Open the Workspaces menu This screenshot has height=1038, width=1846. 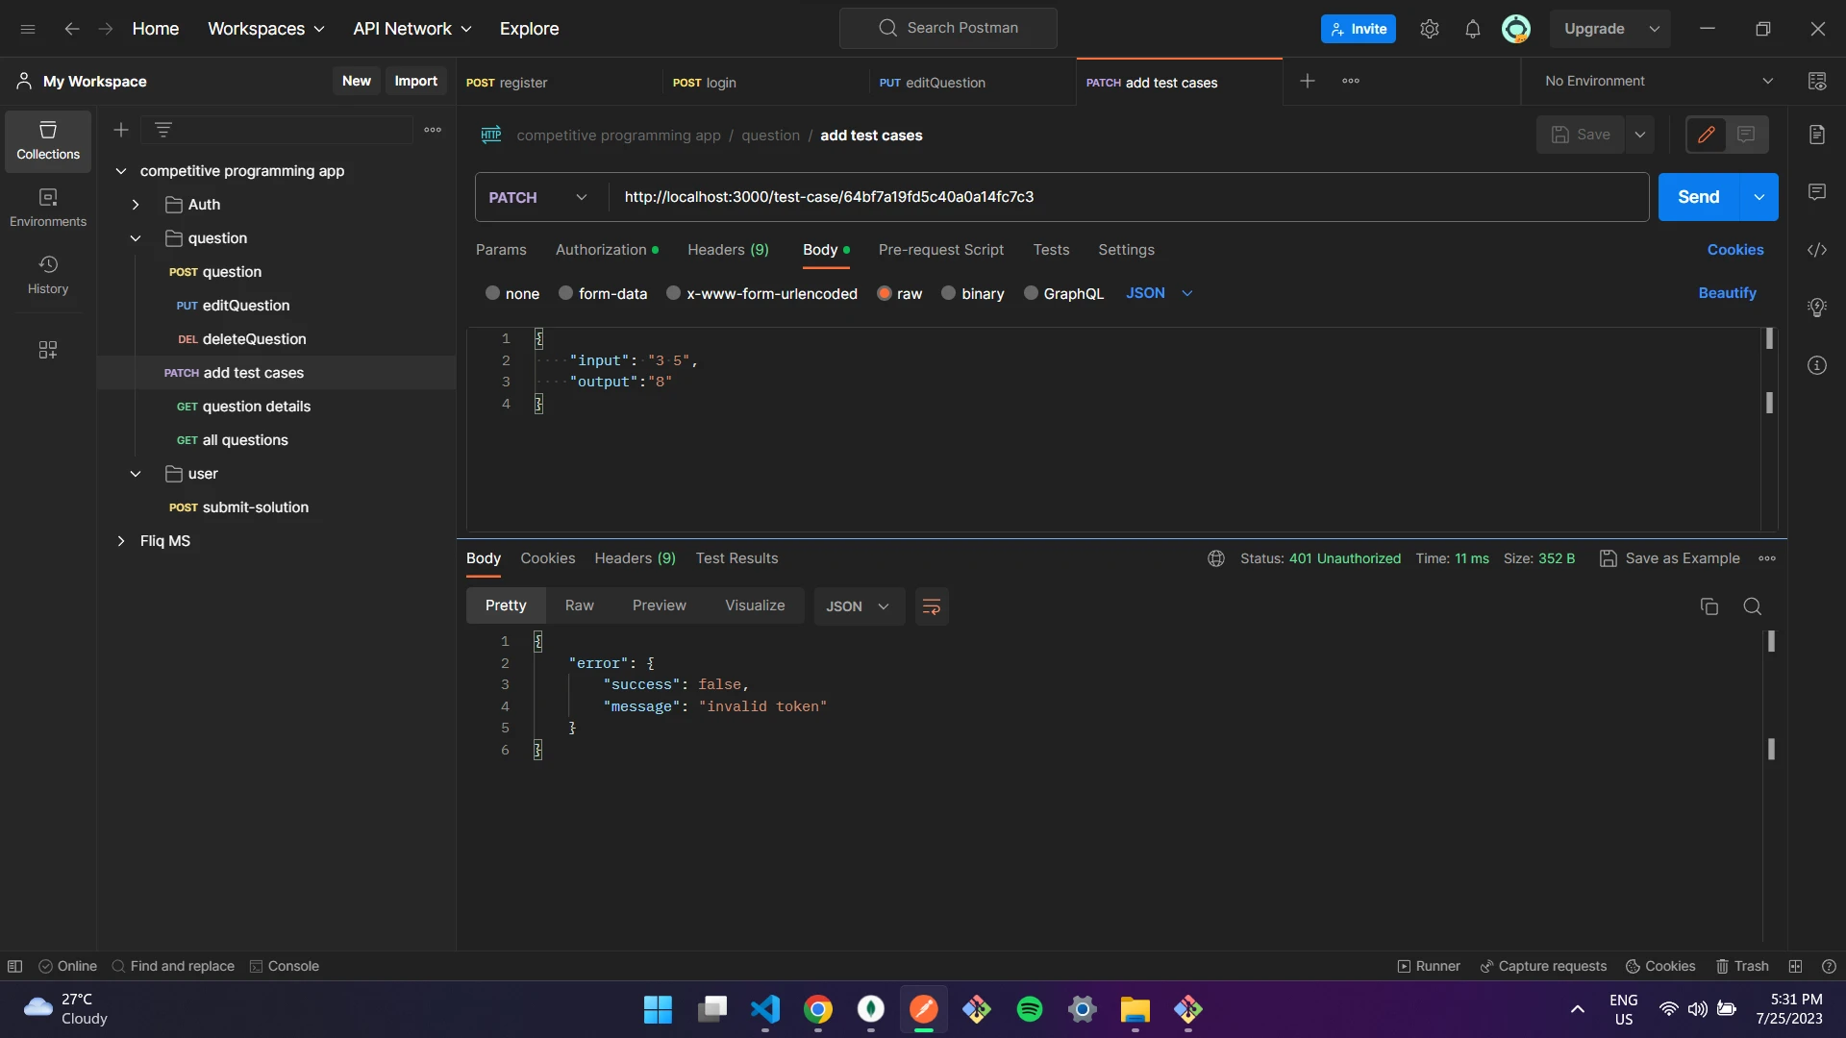pos(266,29)
